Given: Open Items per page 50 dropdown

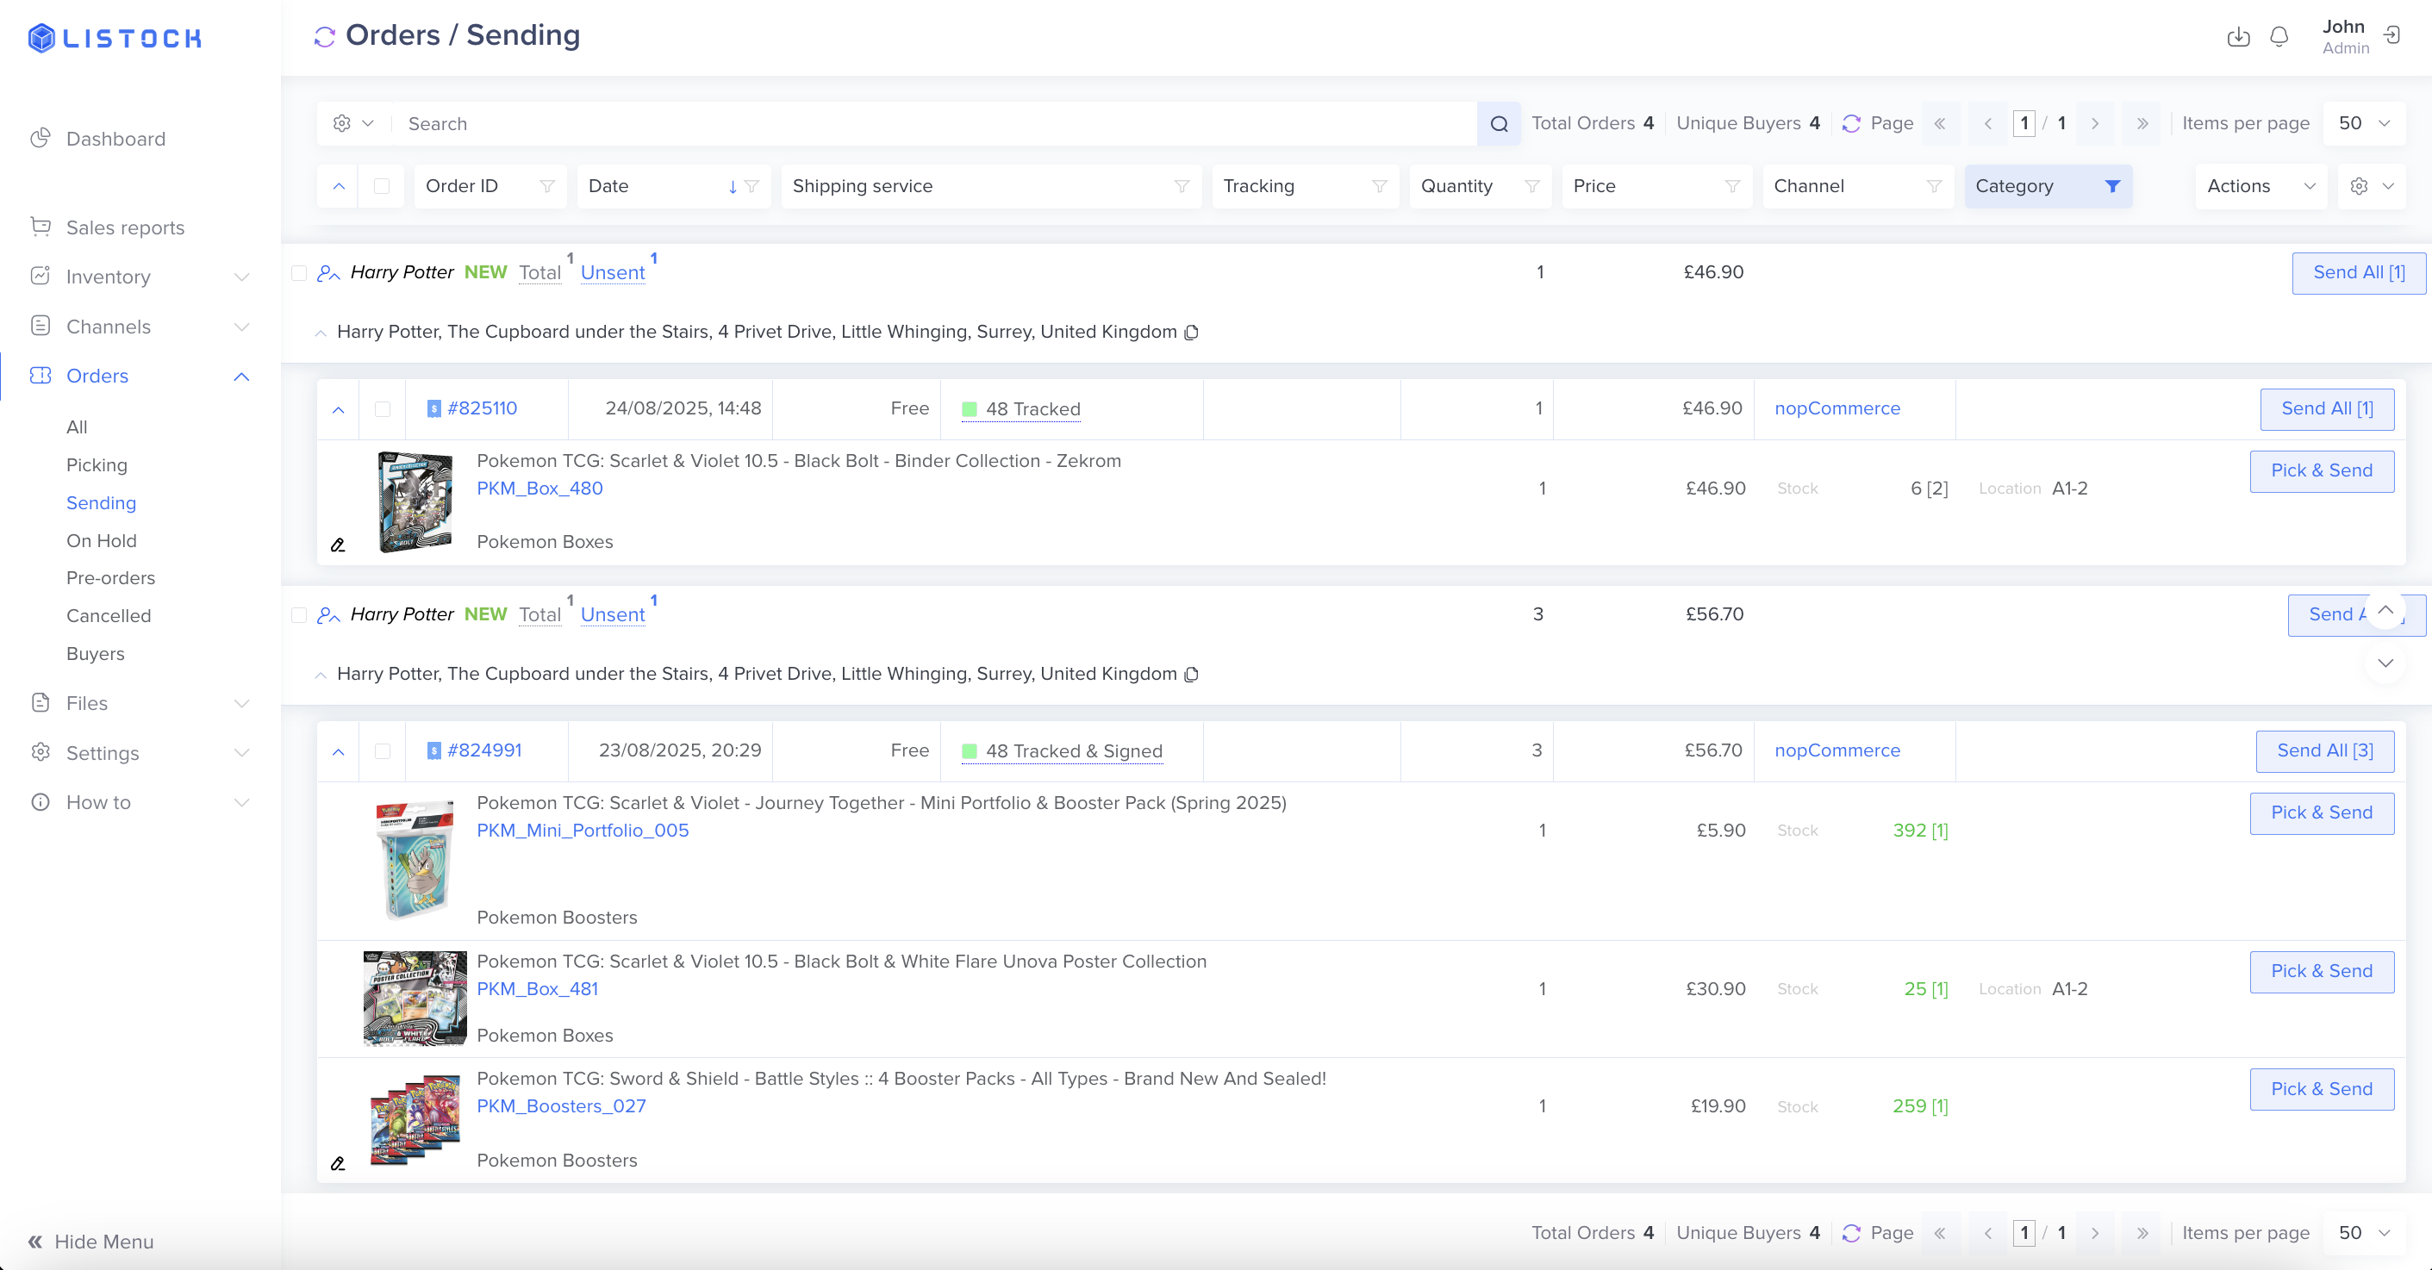Looking at the screenshot, I should [2363, 123].
